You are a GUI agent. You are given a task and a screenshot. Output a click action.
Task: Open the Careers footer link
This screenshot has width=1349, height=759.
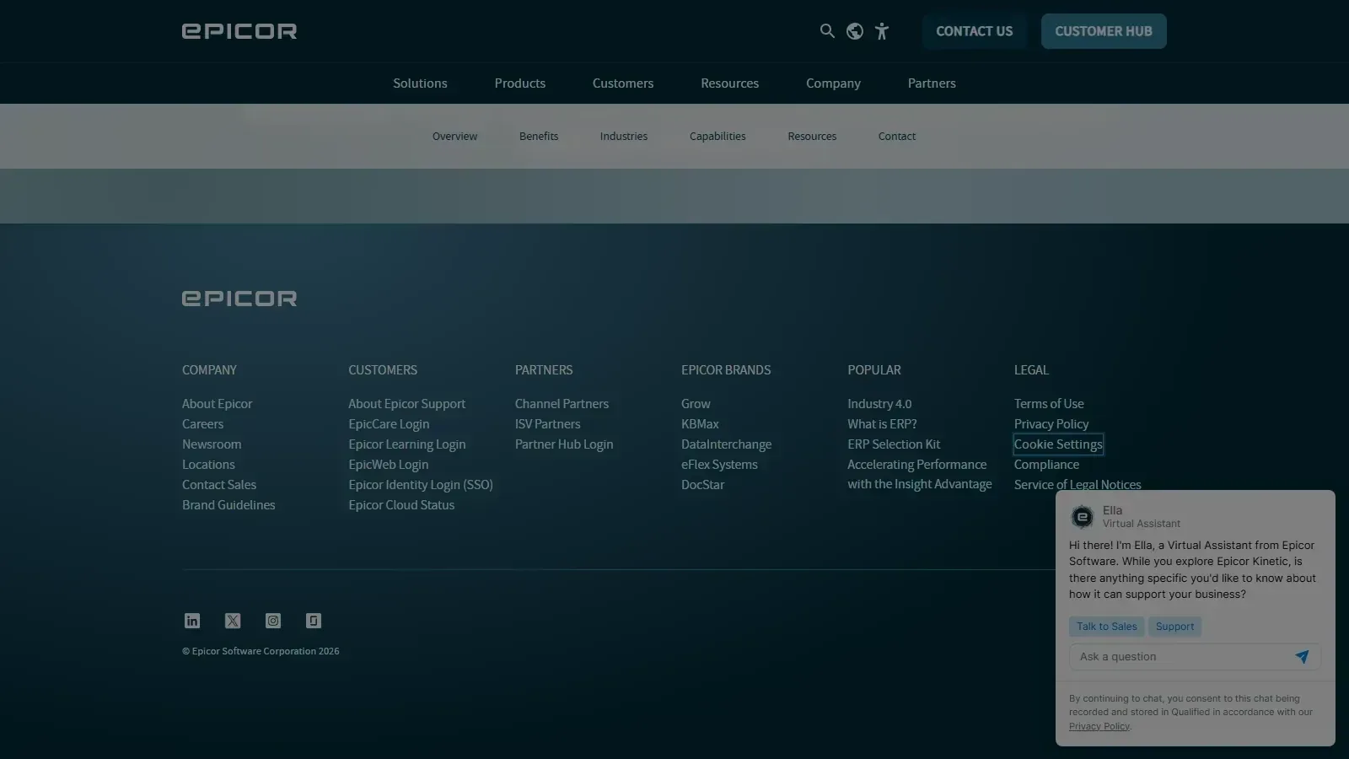[x=202, y=424]
